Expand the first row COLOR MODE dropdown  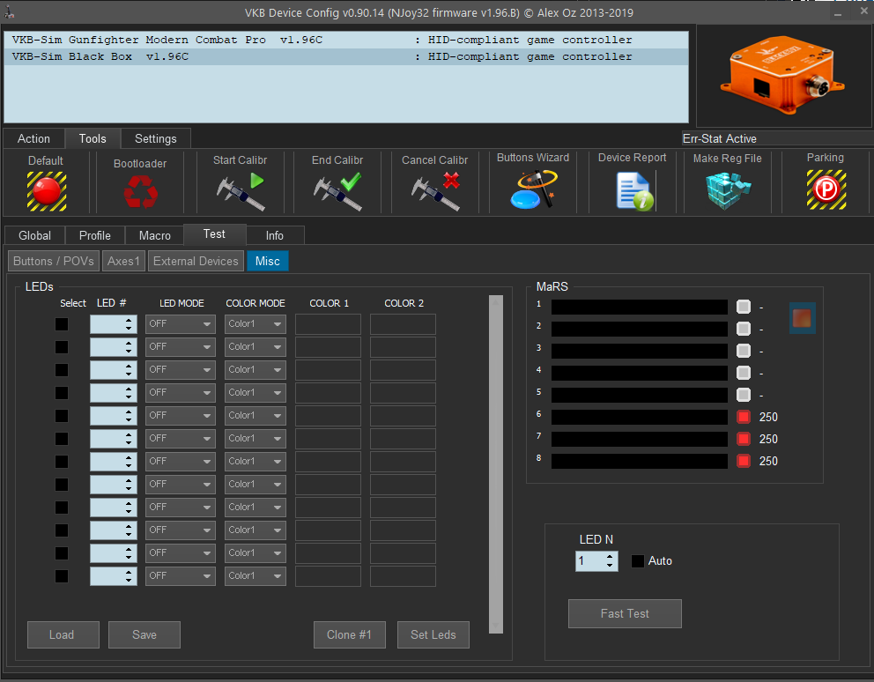(256, 324)
